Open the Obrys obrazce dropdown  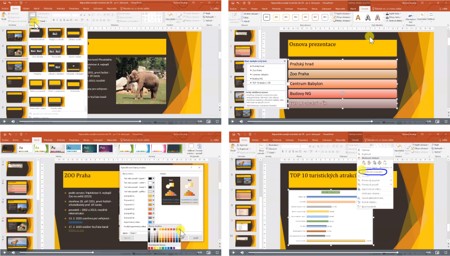point(342,17)
